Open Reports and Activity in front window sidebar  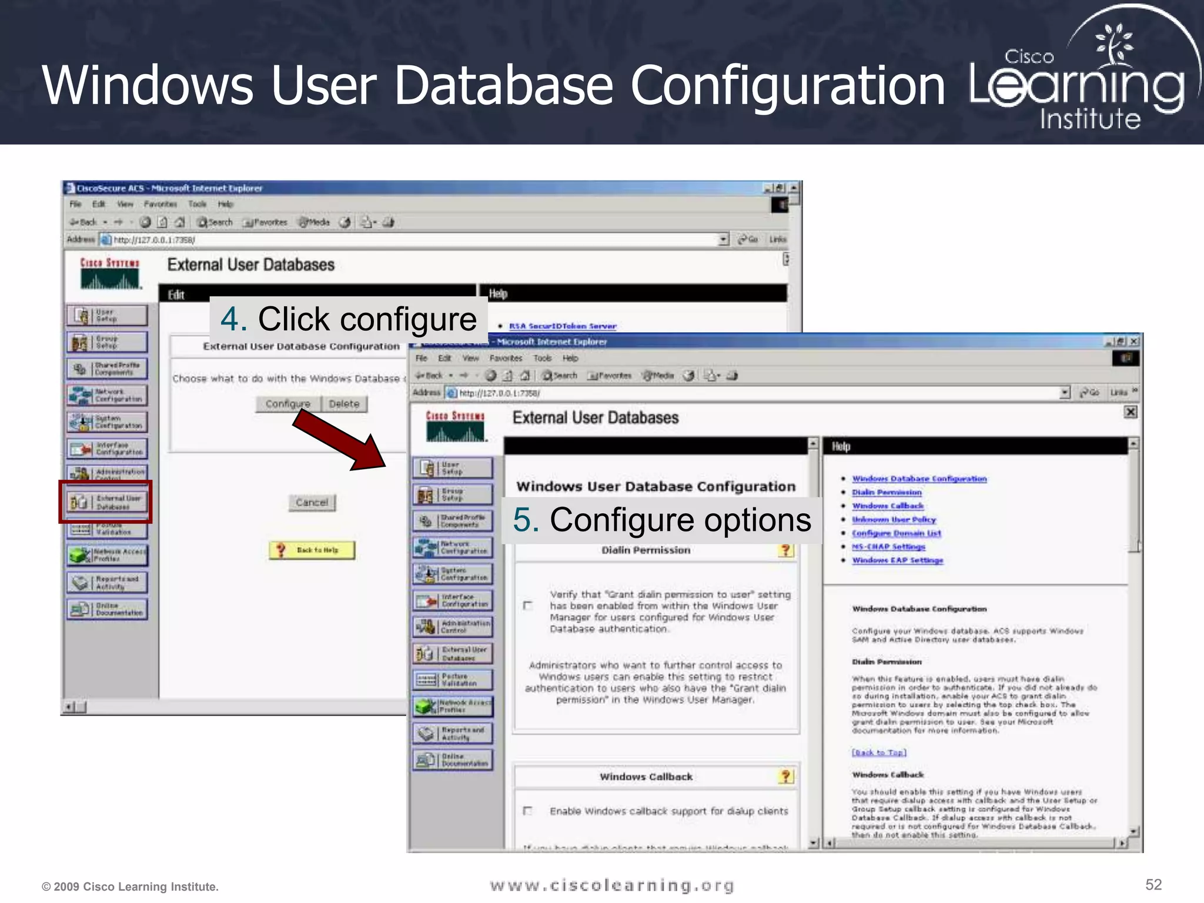(453, 733)
